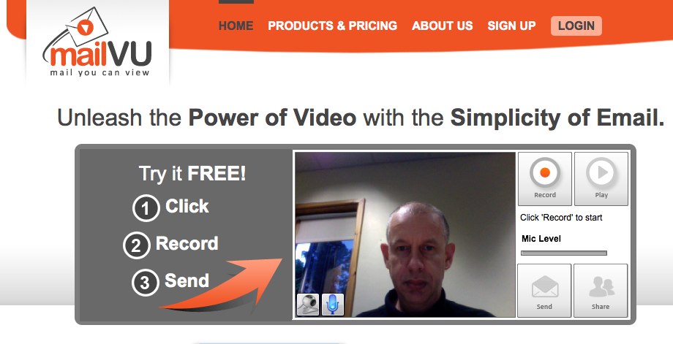Click the LOGIN button
This screenshot has height=344, width=673.
pos(576,26)
